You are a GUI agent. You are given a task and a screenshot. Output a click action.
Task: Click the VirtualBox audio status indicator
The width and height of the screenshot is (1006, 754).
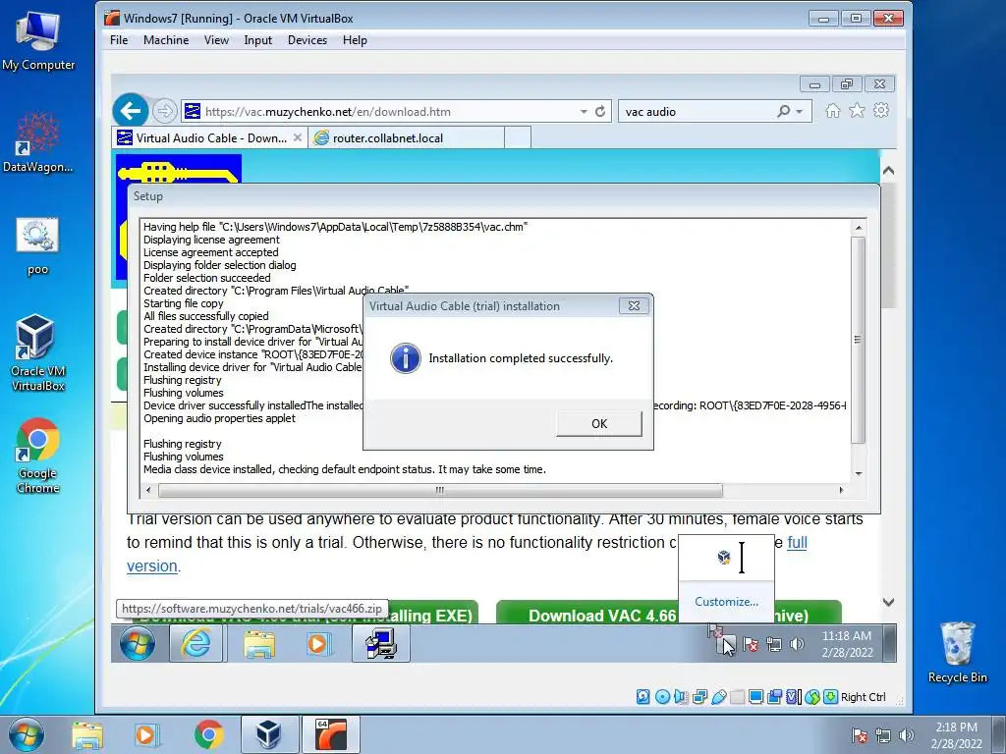[681, 697]
